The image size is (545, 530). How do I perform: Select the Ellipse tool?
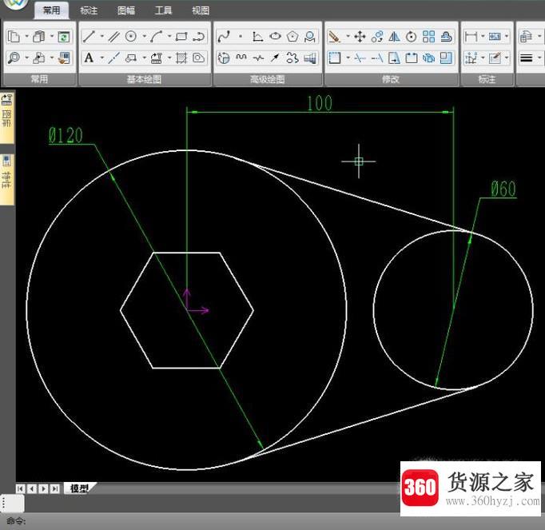tap(275, 36)
